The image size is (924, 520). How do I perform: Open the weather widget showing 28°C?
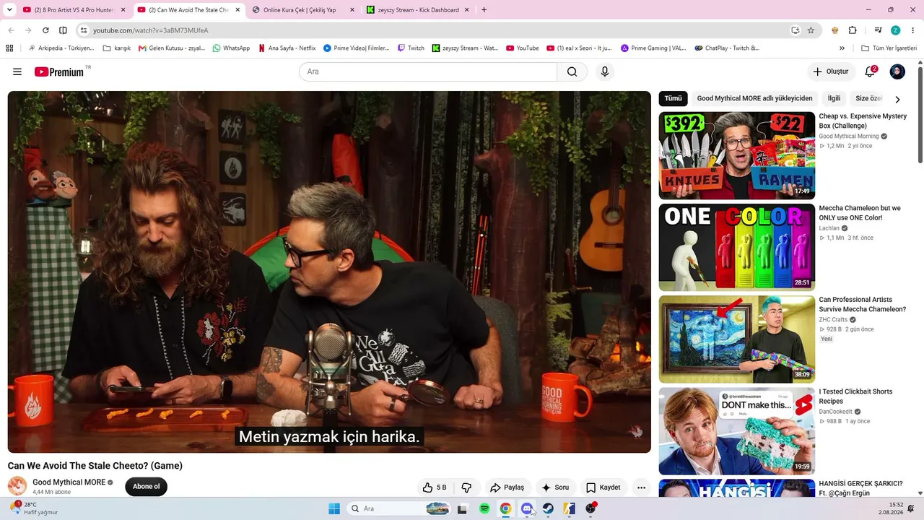point(34,508)
